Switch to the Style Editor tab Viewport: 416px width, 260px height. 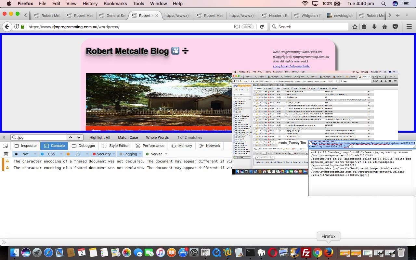tap(115, 146)
